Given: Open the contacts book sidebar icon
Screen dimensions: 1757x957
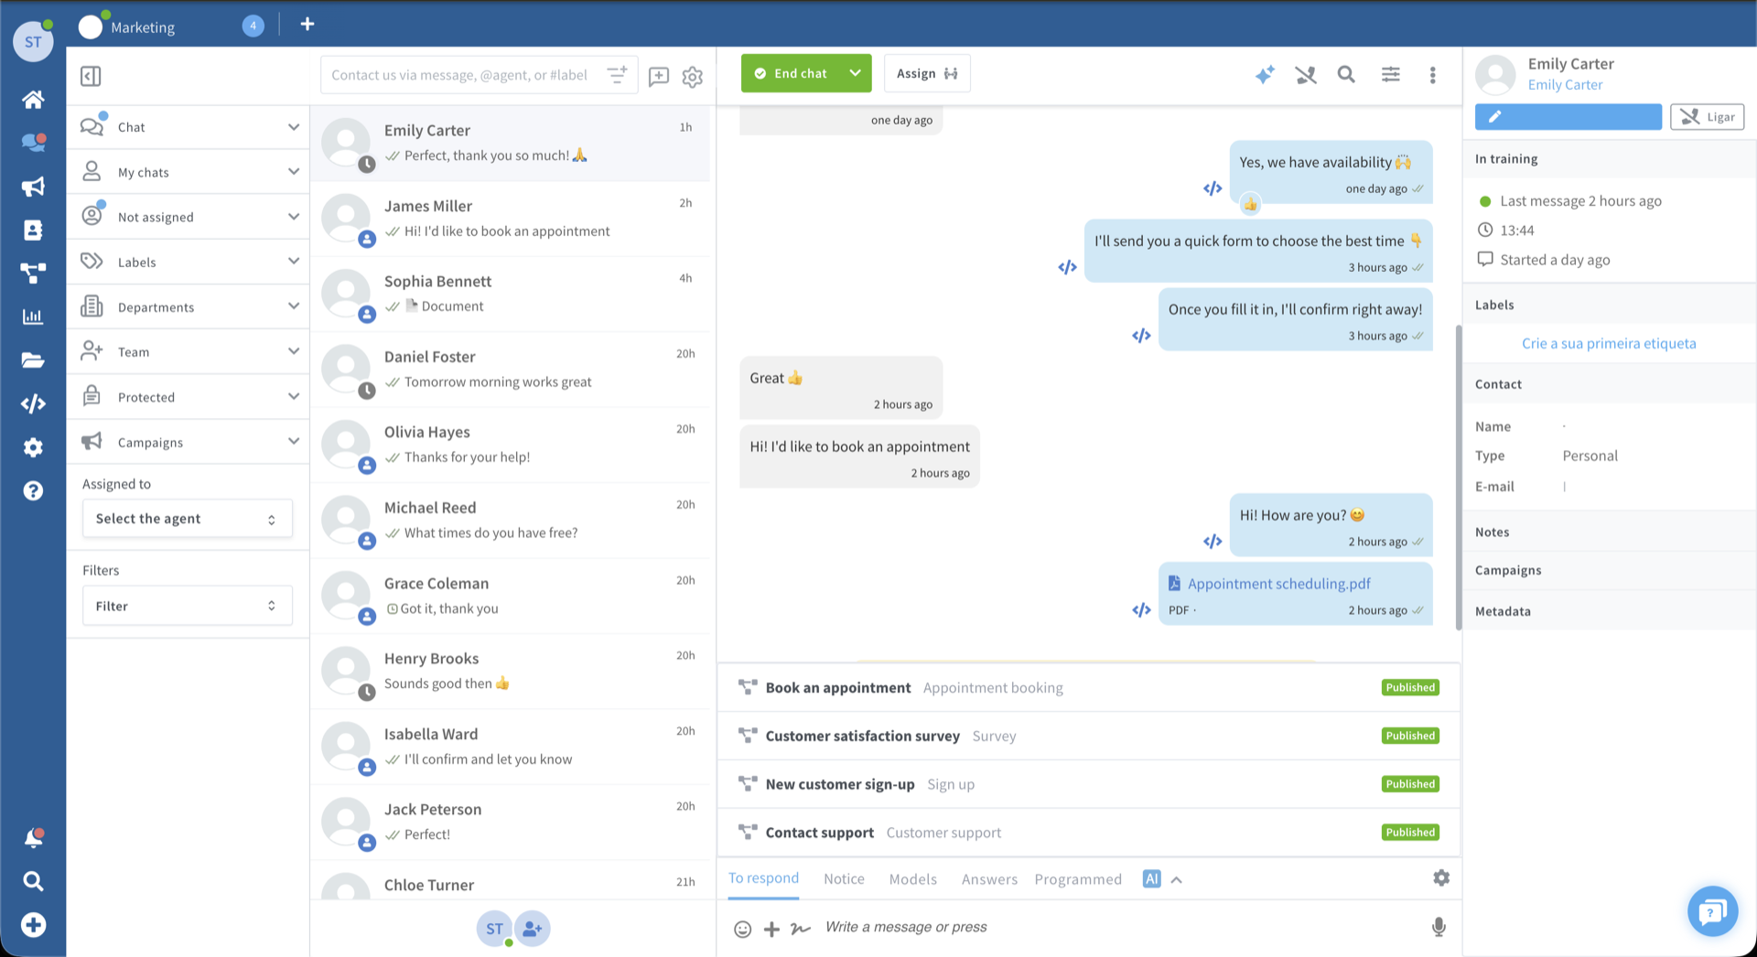Looking at the screenshot, I should (x=33, y=230).
